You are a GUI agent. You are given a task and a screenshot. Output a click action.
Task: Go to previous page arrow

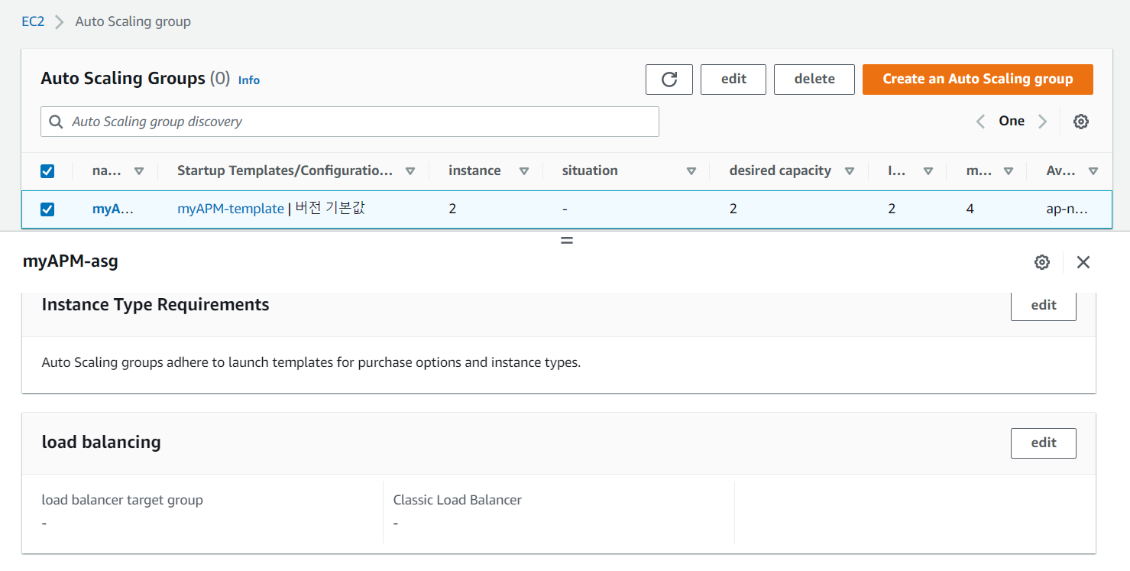(x=980, y=122)
